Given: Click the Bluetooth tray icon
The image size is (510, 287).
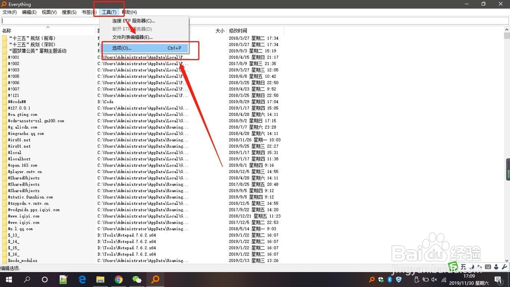Looking at the screenshot, I should (390, 279).
